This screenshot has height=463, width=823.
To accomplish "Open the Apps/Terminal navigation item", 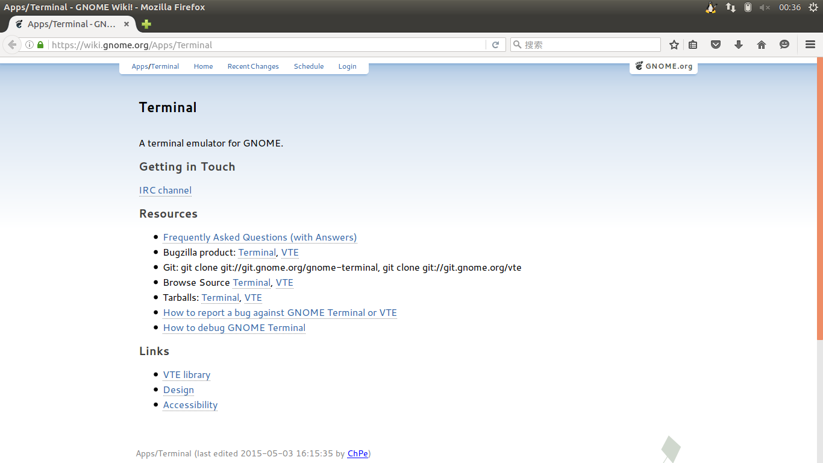I will click(x=155, y=66).
